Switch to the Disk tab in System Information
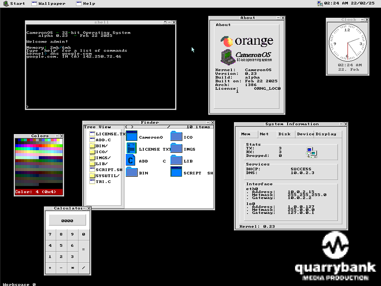Screen dimensions: 381x286 pos(284,134)
